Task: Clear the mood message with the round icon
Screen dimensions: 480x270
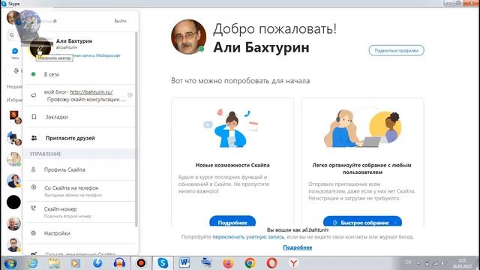Action: click(130, 95)
